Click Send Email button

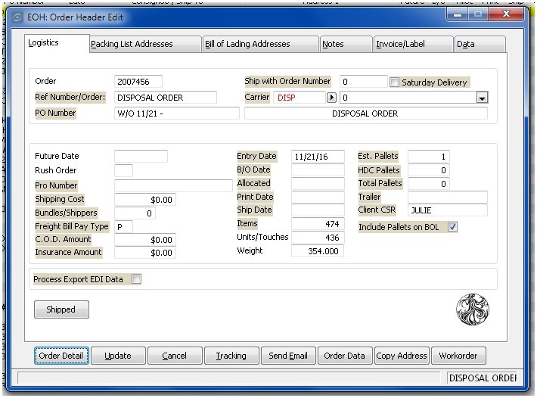tap(288, 356)
